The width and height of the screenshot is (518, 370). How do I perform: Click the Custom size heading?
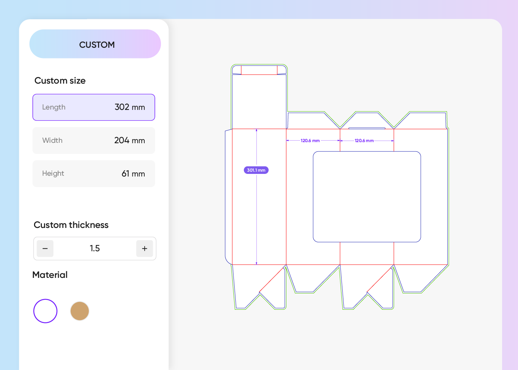coord(60,81)
